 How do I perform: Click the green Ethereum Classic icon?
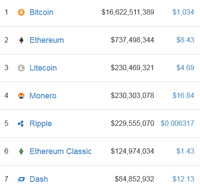[x=21, y=151]
